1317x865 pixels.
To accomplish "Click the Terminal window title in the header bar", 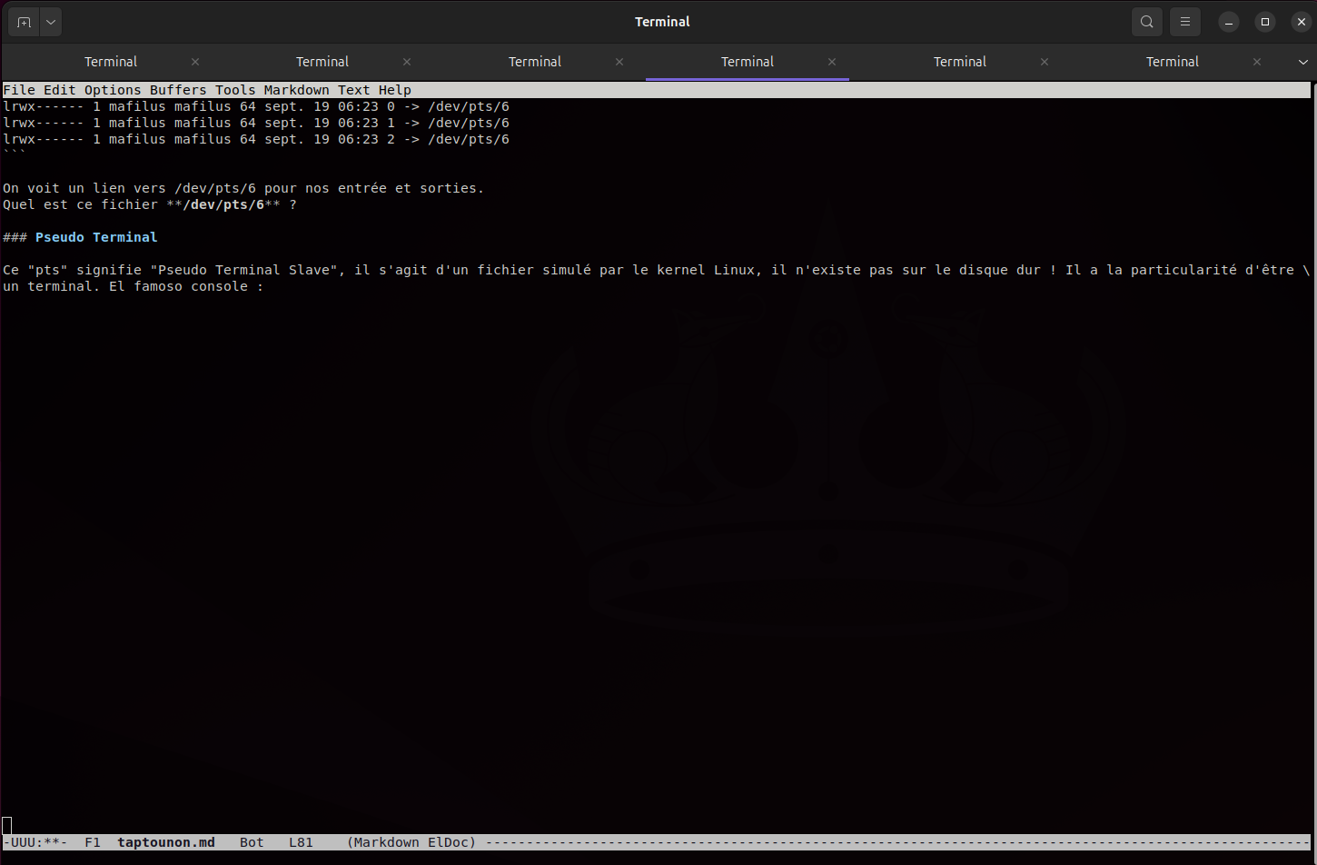I will pyautogui.click(x=662, y=22).
